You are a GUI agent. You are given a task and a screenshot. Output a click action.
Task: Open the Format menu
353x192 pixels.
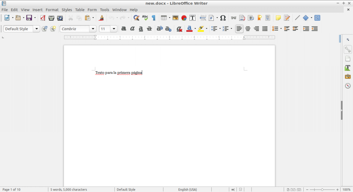52,10
